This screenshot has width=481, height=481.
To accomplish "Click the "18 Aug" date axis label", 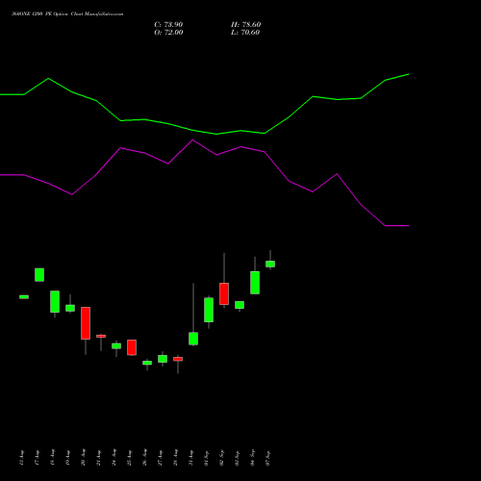I will [x=53, y=458].
